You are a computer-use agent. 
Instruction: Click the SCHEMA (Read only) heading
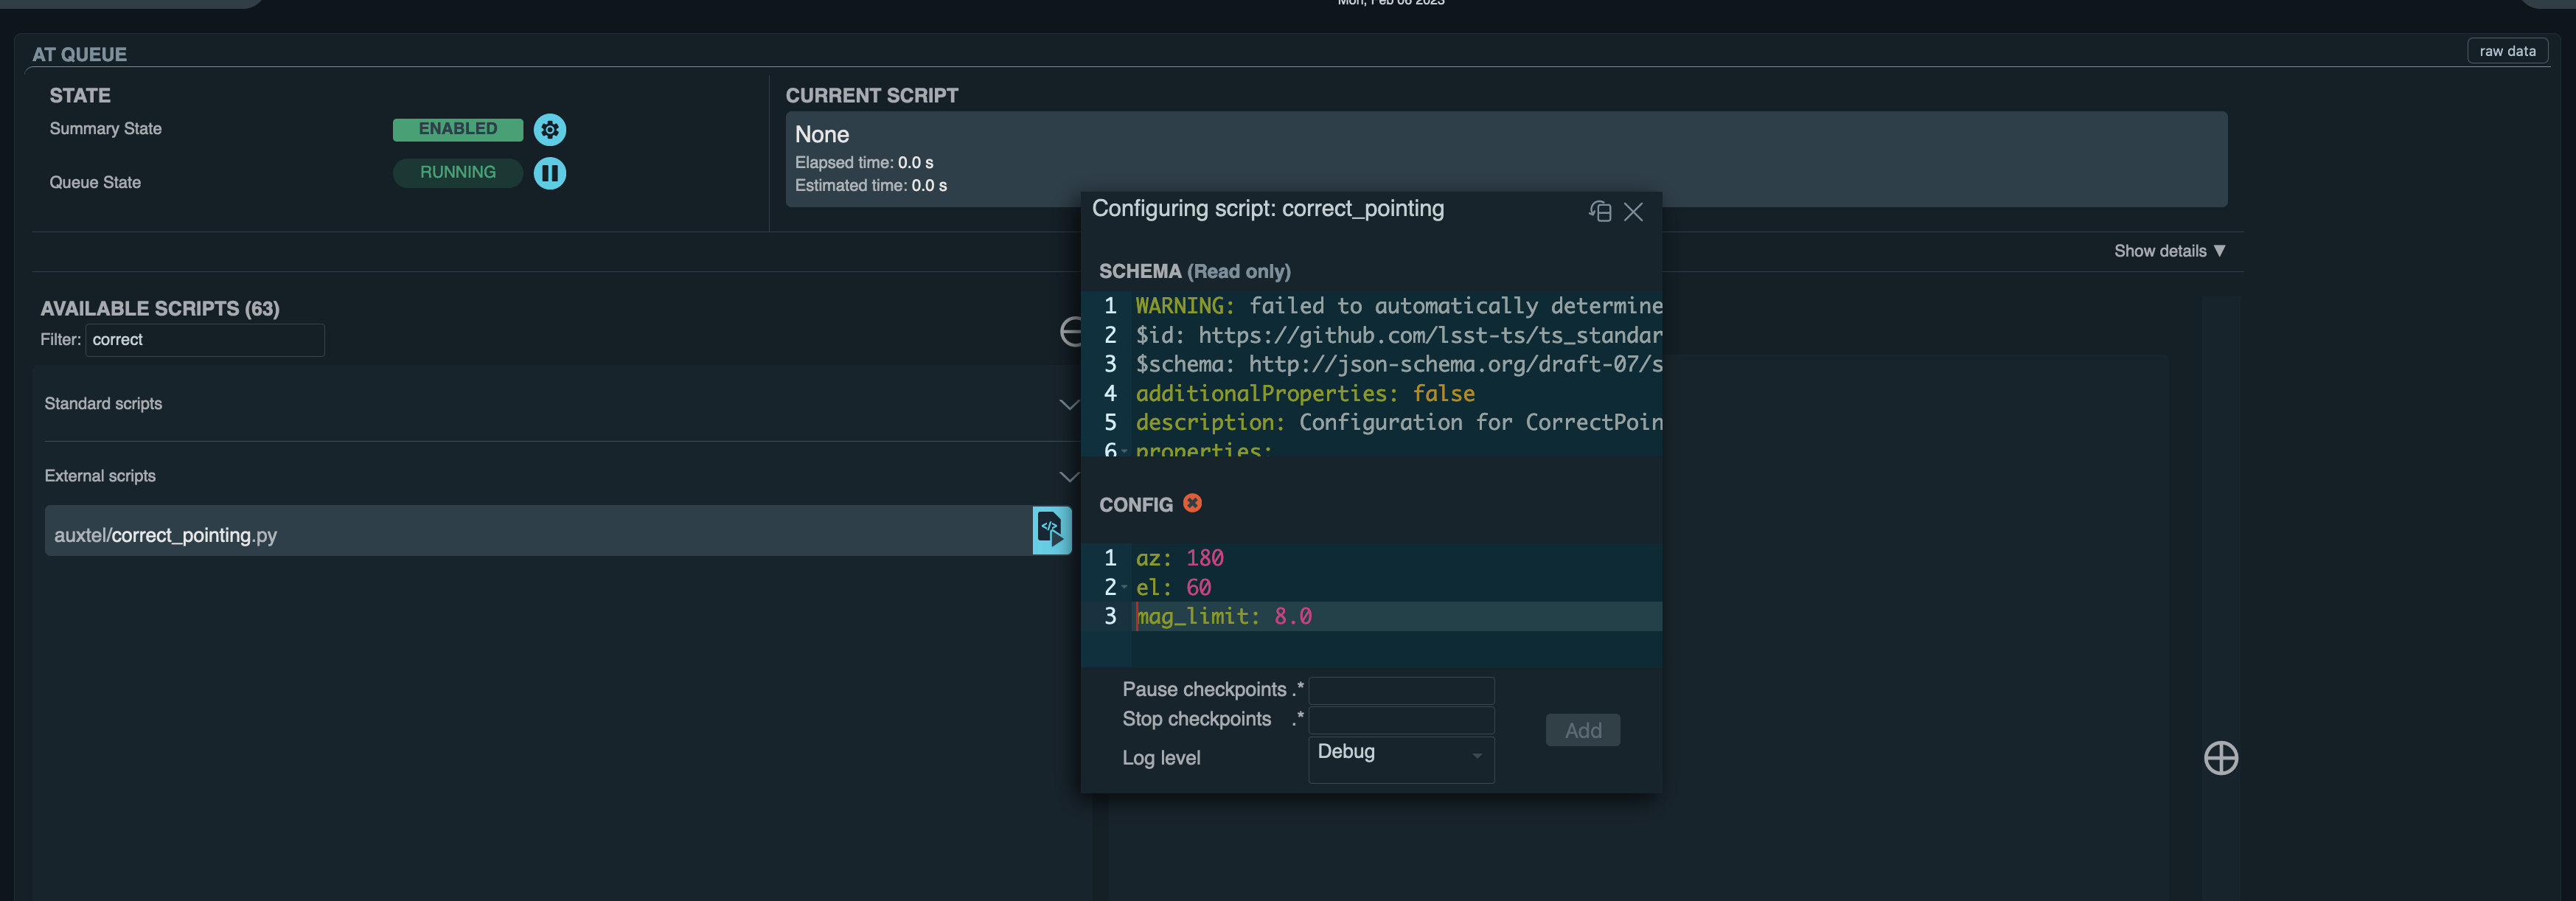pos(1195,271)
